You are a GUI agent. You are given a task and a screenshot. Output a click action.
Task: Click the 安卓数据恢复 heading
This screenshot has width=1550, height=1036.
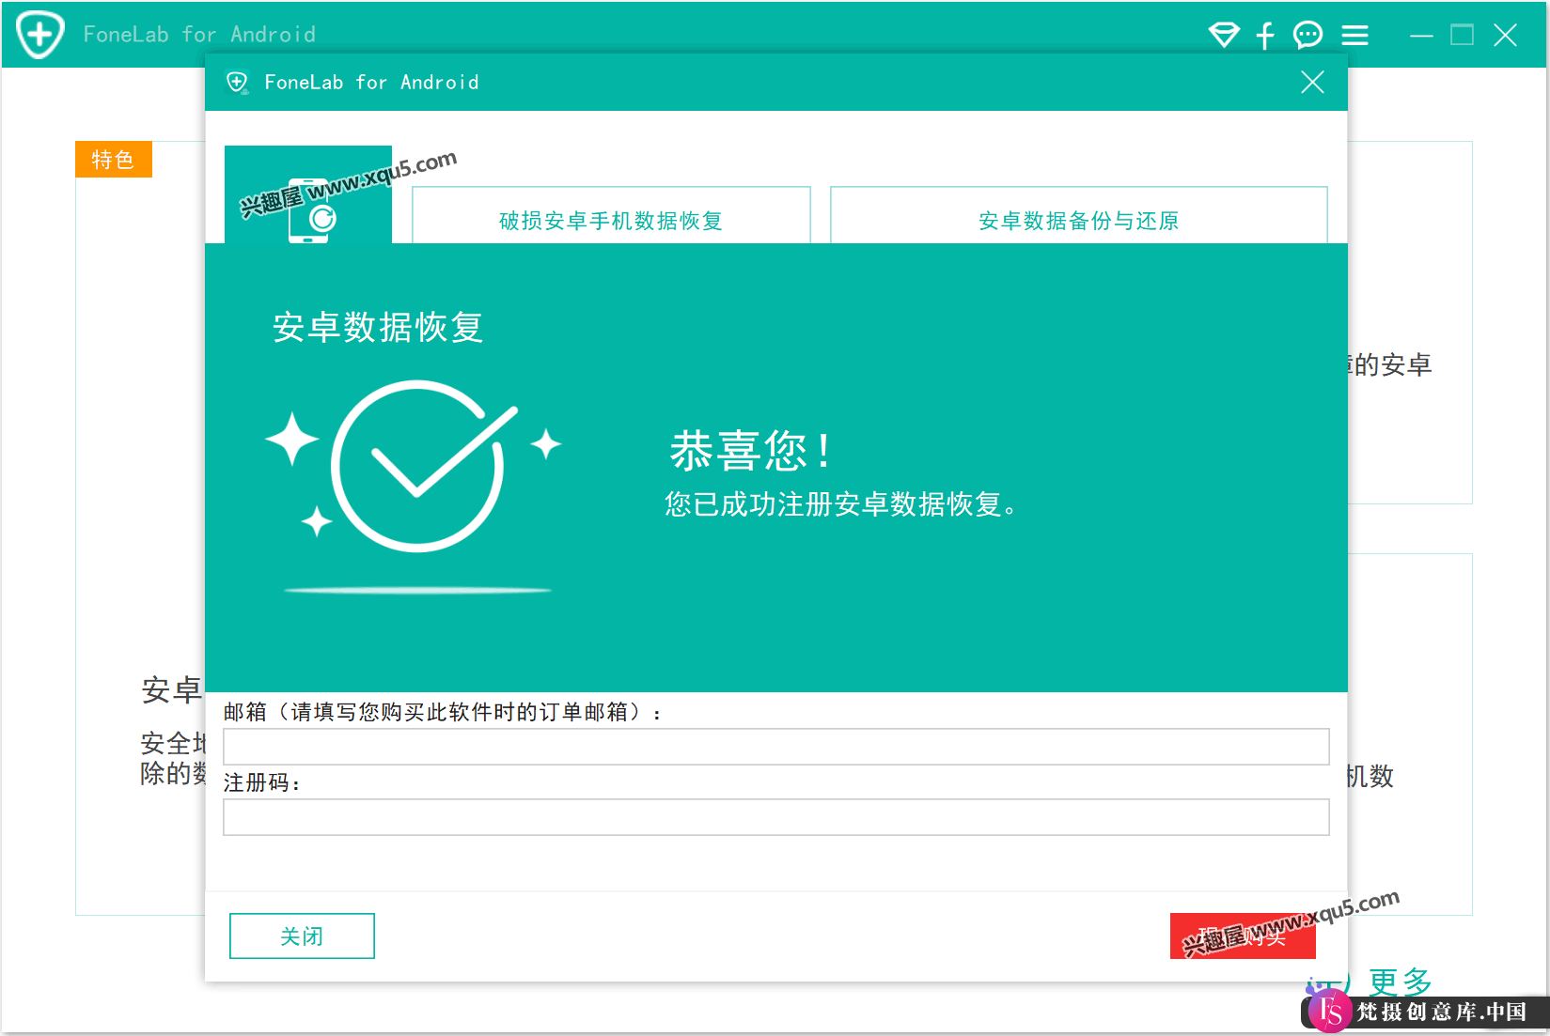tap(378, 327)
